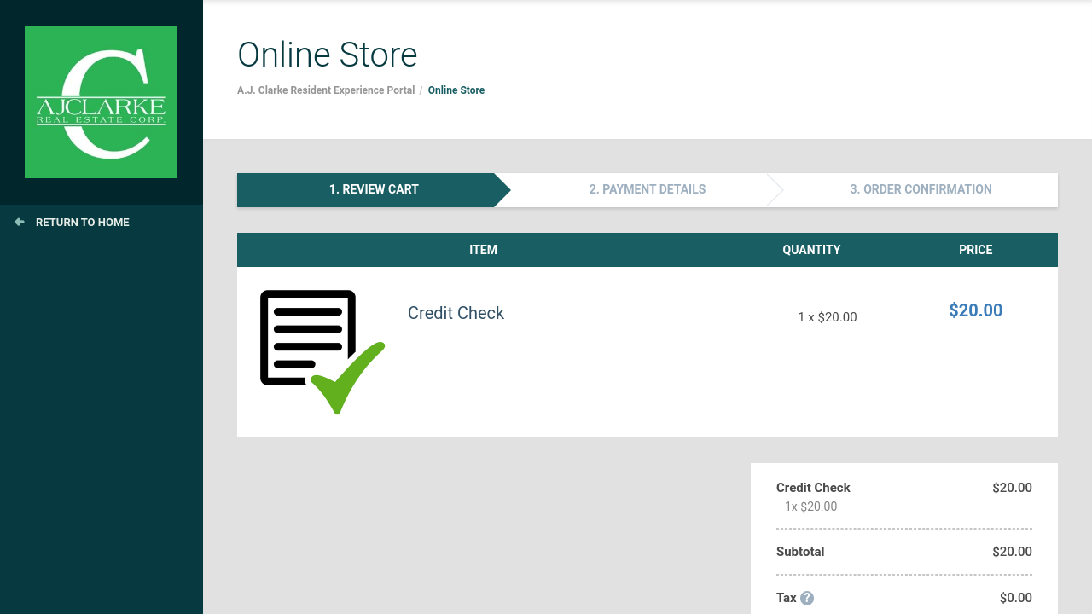The image size is (1092, 614).
Task: Select the 1. Review Cart step
Action: coord(374,189)
